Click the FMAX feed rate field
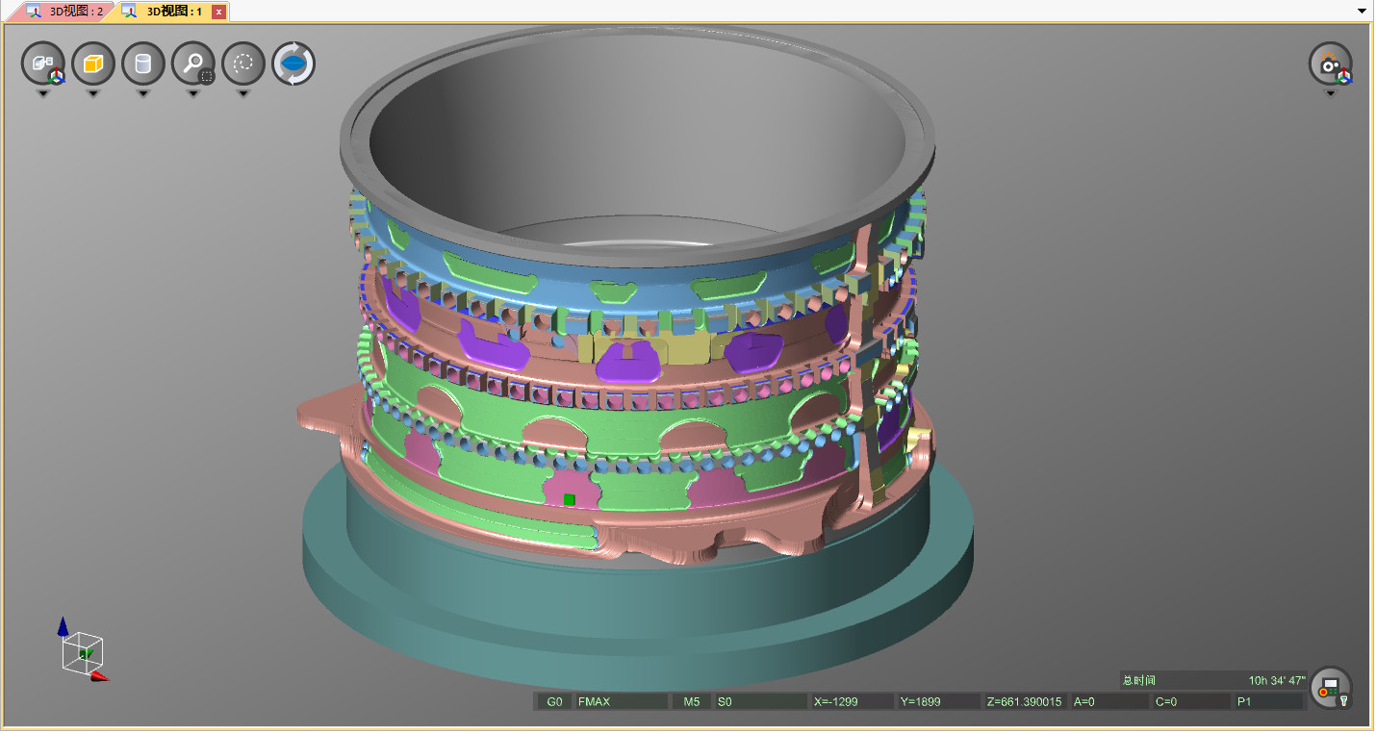 (x=621, y=702)
